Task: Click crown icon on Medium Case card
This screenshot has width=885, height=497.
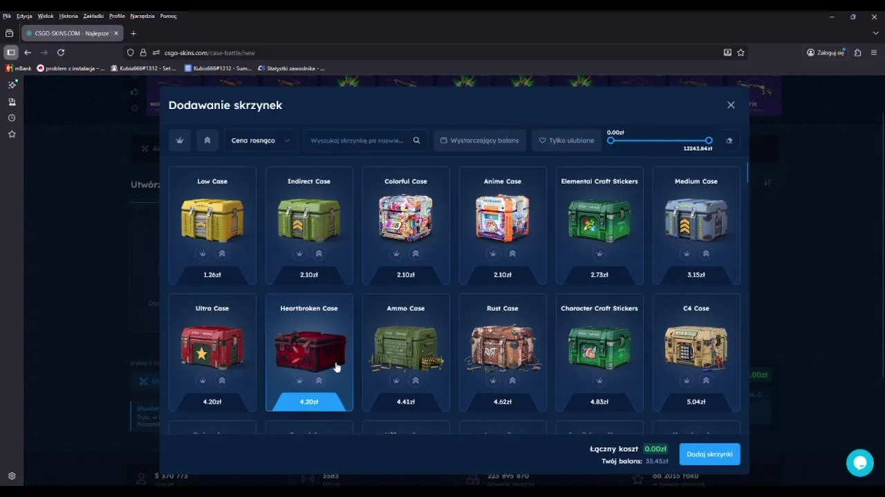Action: 687,253
